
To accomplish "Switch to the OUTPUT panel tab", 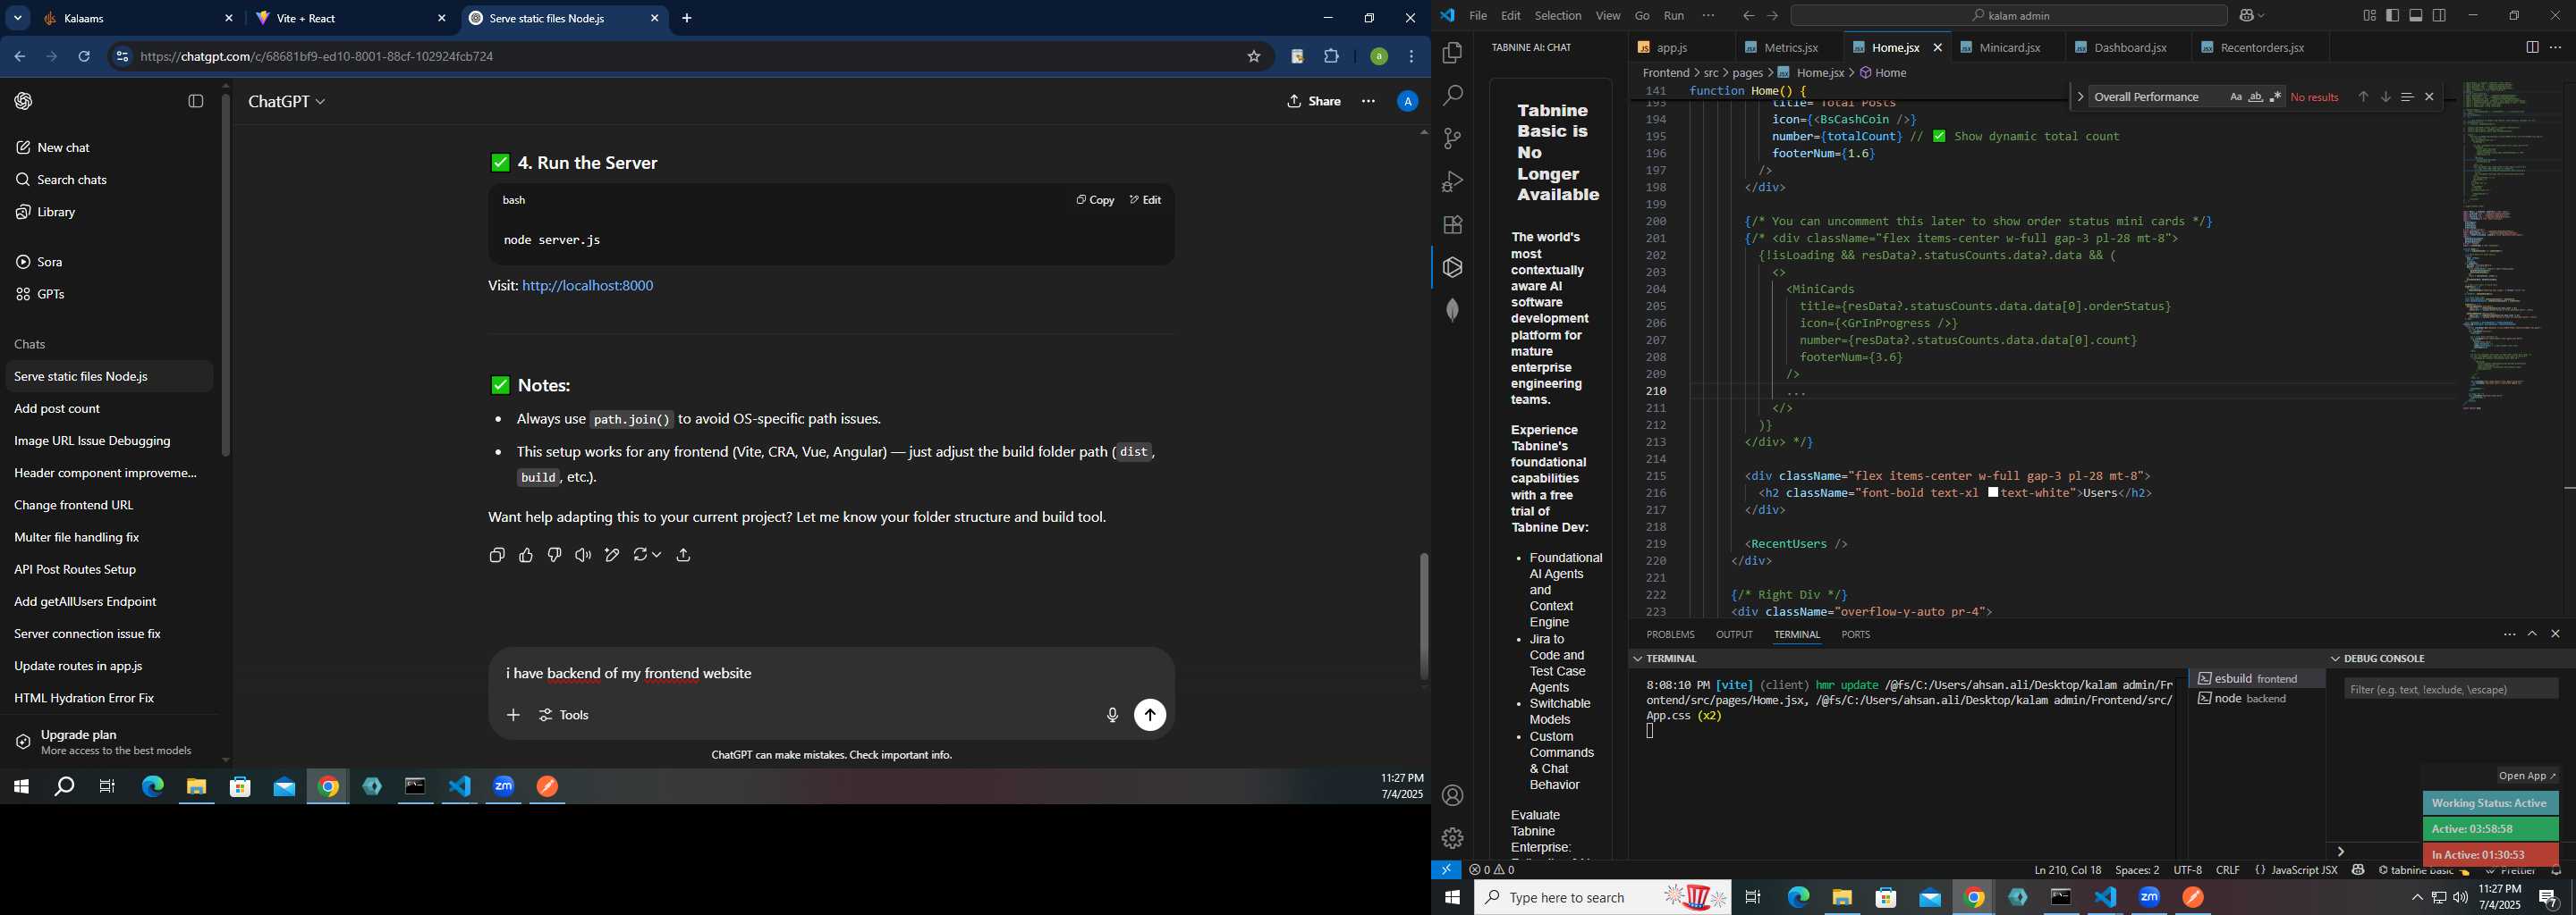I will pos(1734,634).
